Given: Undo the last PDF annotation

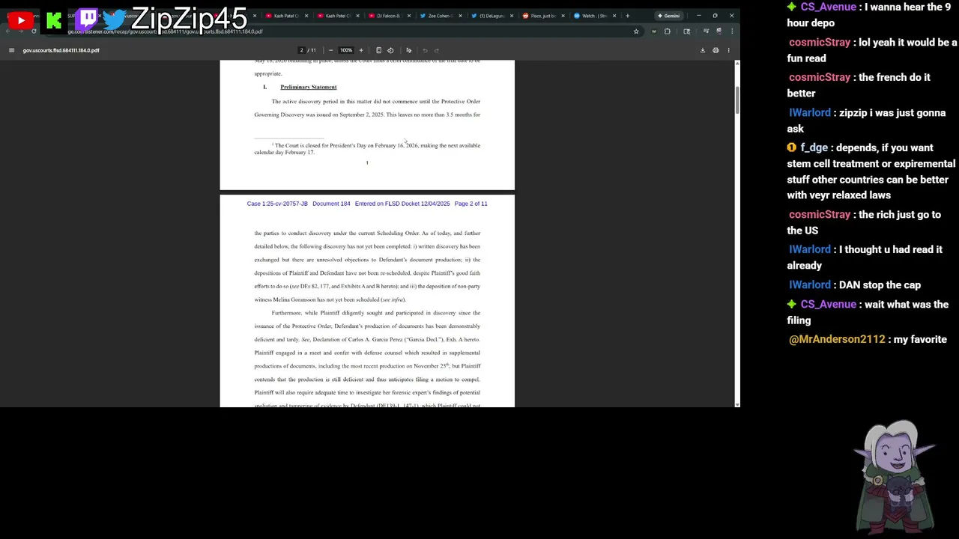Looking at the screenshot, I should [x=425, y=50].
